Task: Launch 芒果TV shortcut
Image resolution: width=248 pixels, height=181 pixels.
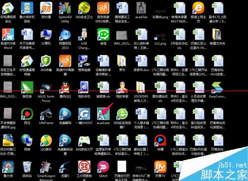Action: pyautogui.click(x=160, y=167)
